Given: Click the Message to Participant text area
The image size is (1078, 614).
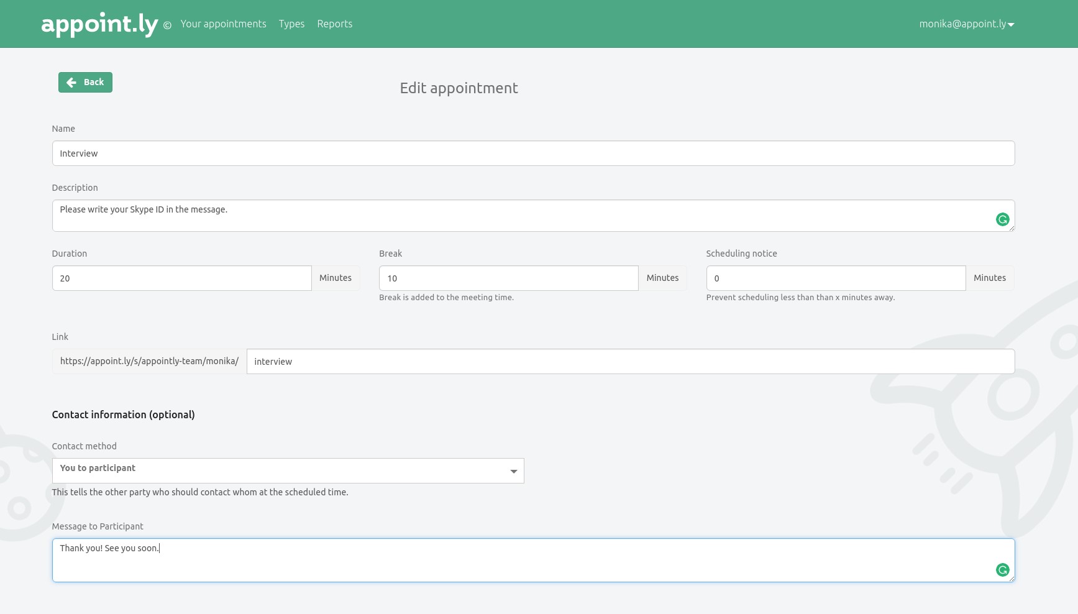Looking at the screenshot, I should (522, 561).
